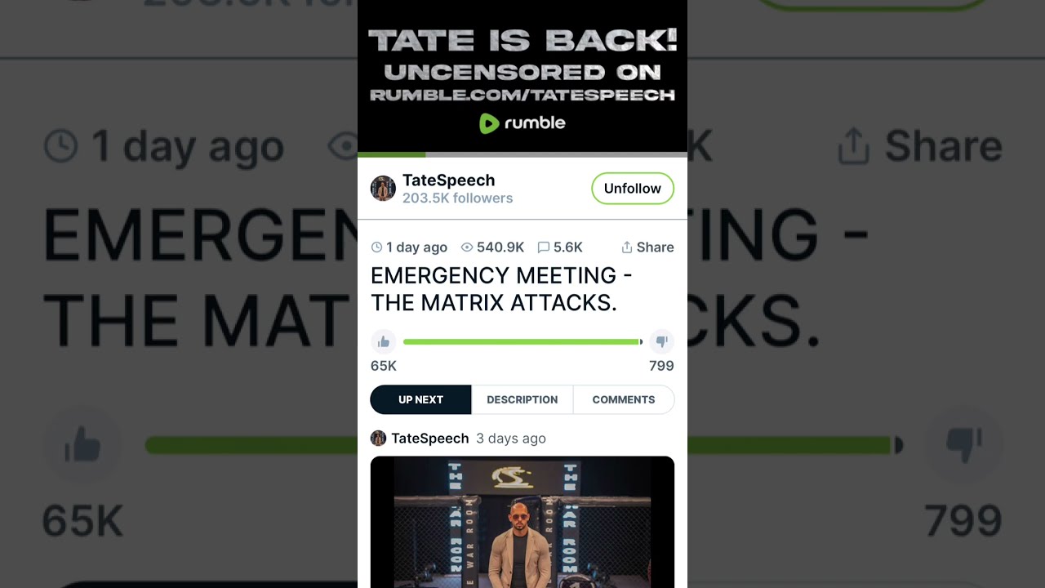The height and width of the screenshot is (588, 1045).
Task: Click the TateSpeech uploader name in Up Next
Action: 430,439
